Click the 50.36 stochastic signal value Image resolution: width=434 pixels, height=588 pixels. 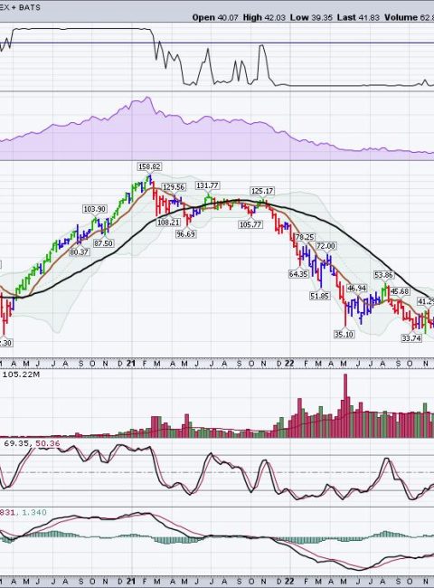point(48,443)
